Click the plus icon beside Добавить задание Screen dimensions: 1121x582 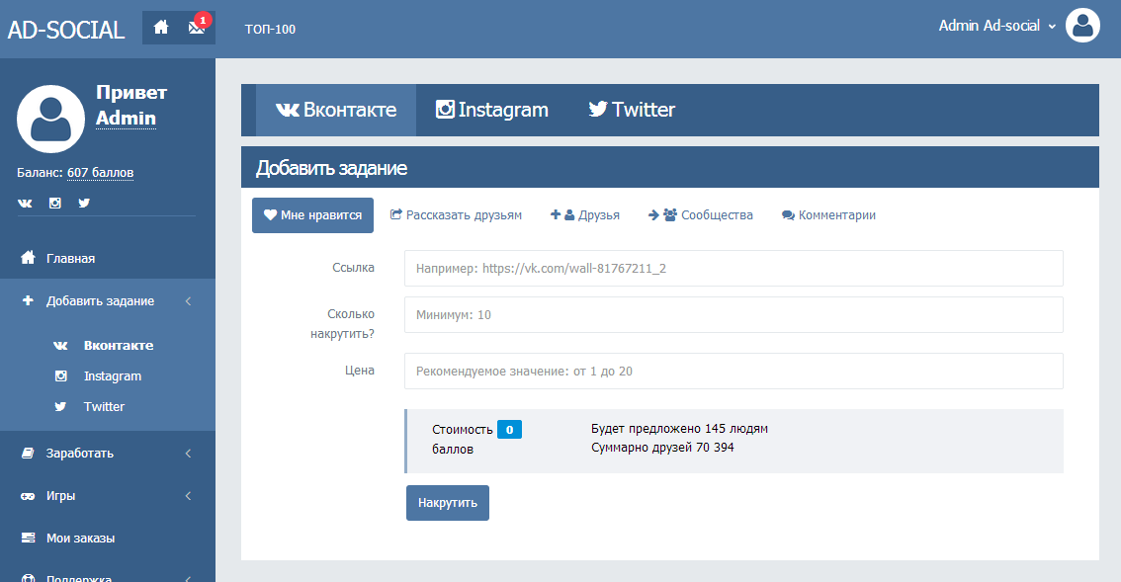tap(28, 300)
